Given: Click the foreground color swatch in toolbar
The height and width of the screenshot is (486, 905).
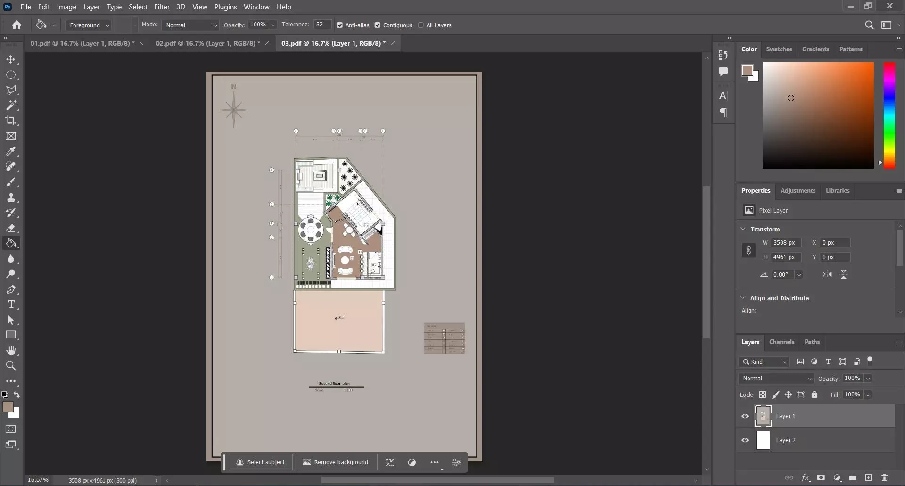Looking at the screenshot, I should [x=8, y=407].
